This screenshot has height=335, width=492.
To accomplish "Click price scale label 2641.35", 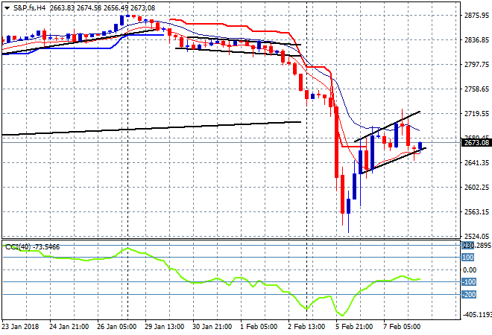I will 476,162.
